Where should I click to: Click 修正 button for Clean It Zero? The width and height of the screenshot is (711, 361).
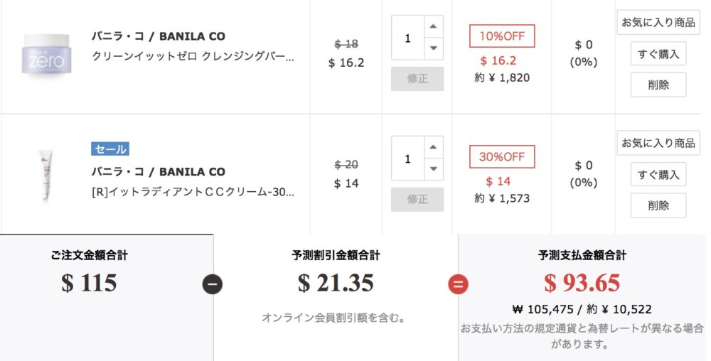click(x=417, y=79)
